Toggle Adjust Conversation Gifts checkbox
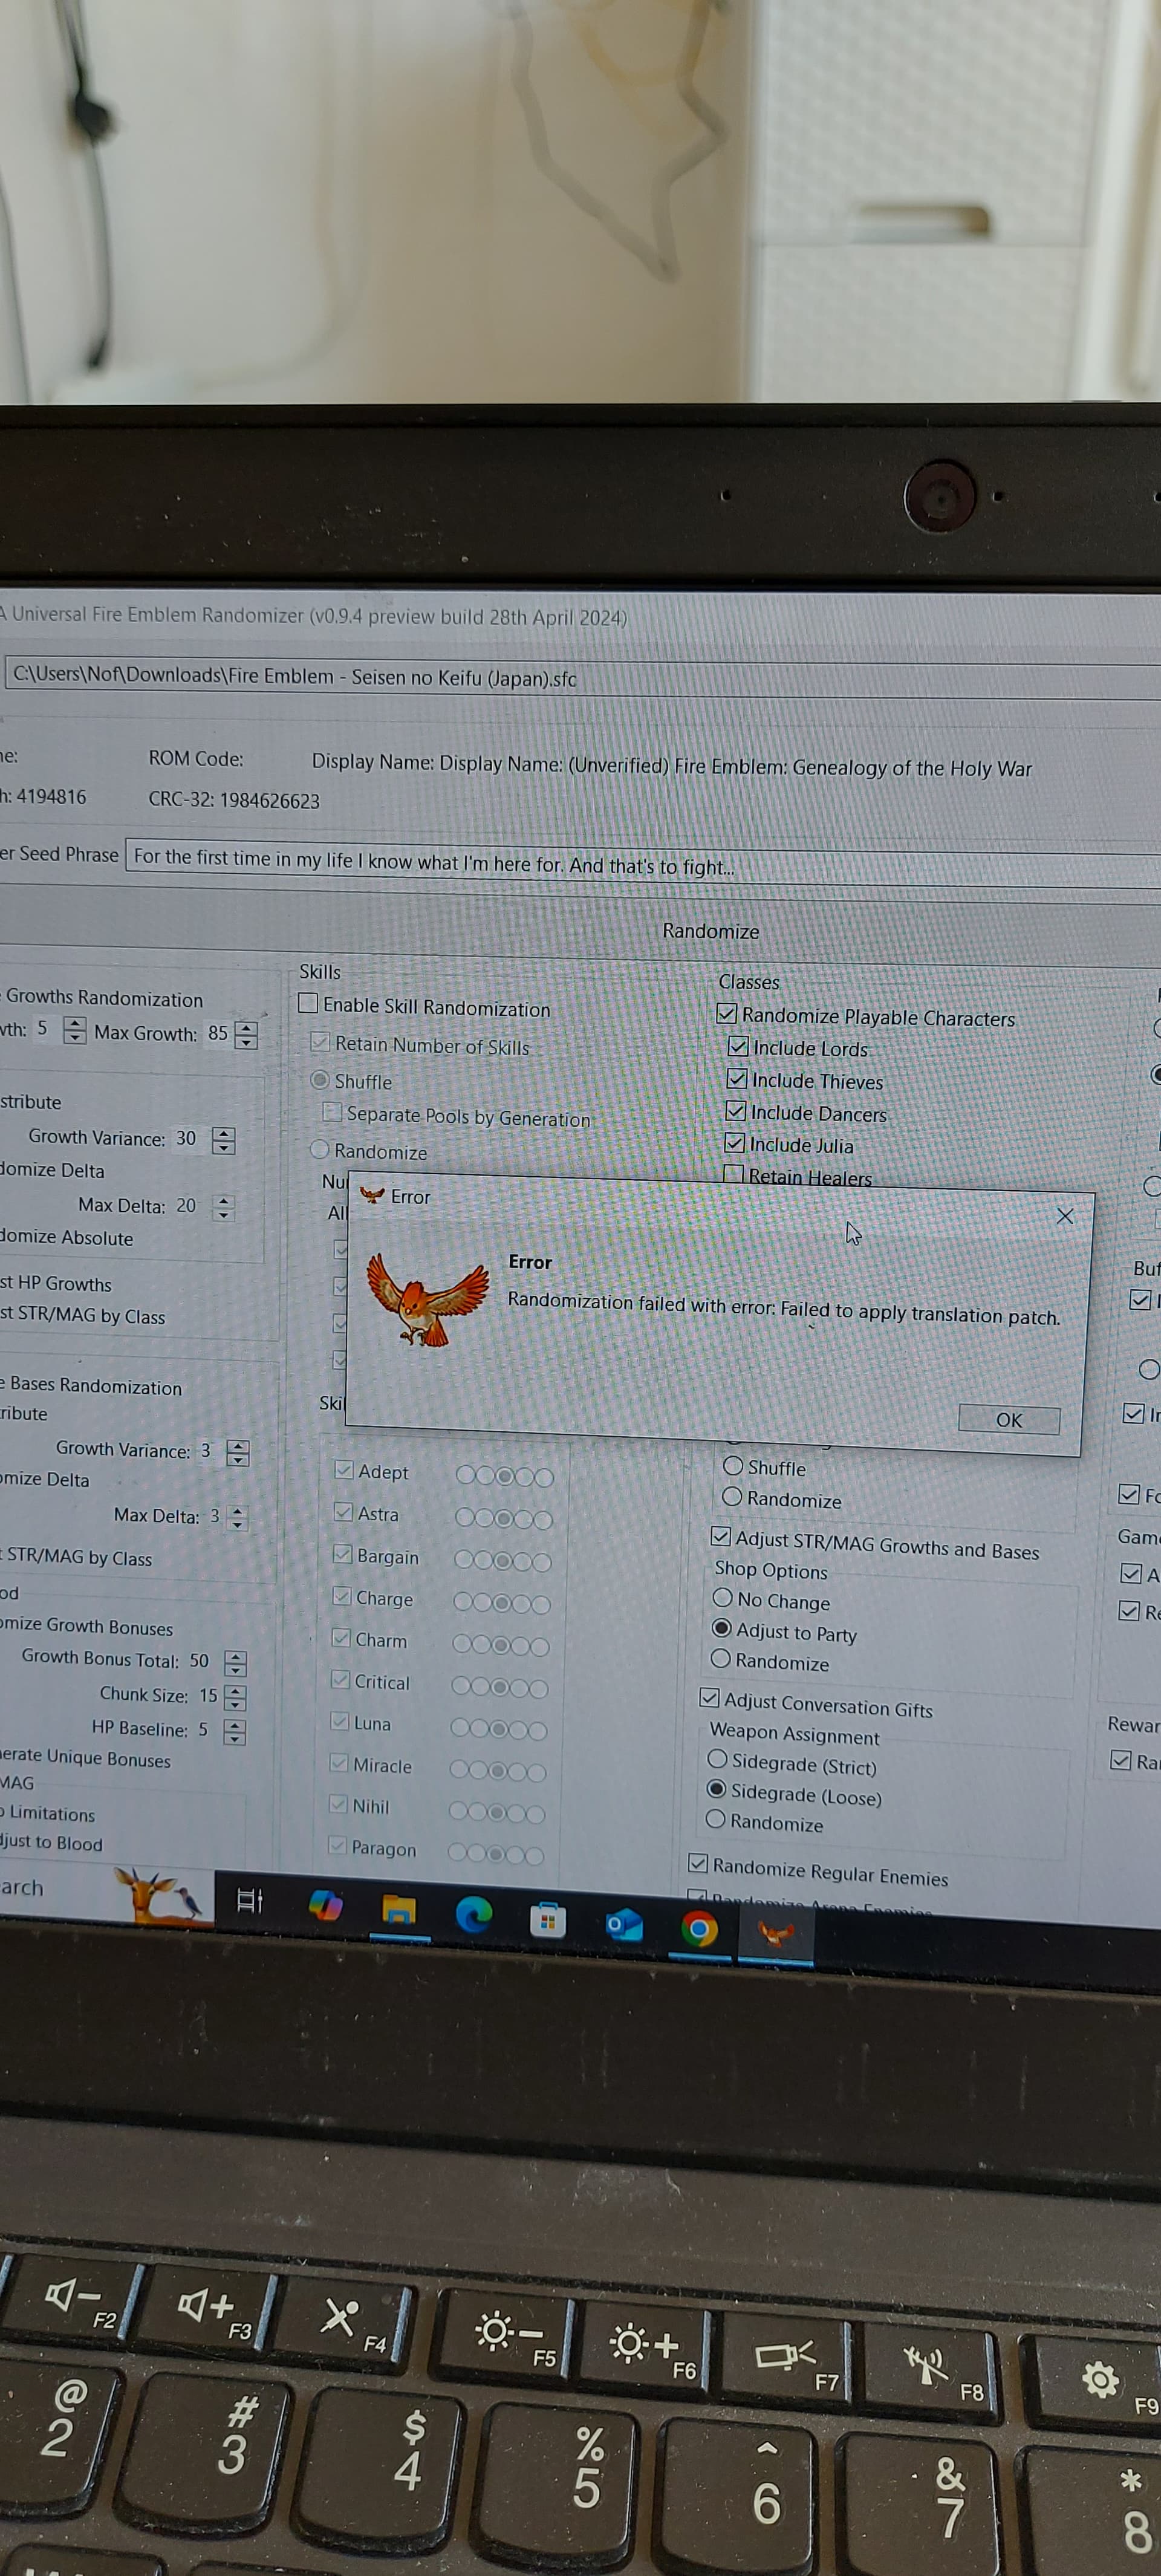This screenshot has height=2576, width=1161. [x=710, y=1697]
